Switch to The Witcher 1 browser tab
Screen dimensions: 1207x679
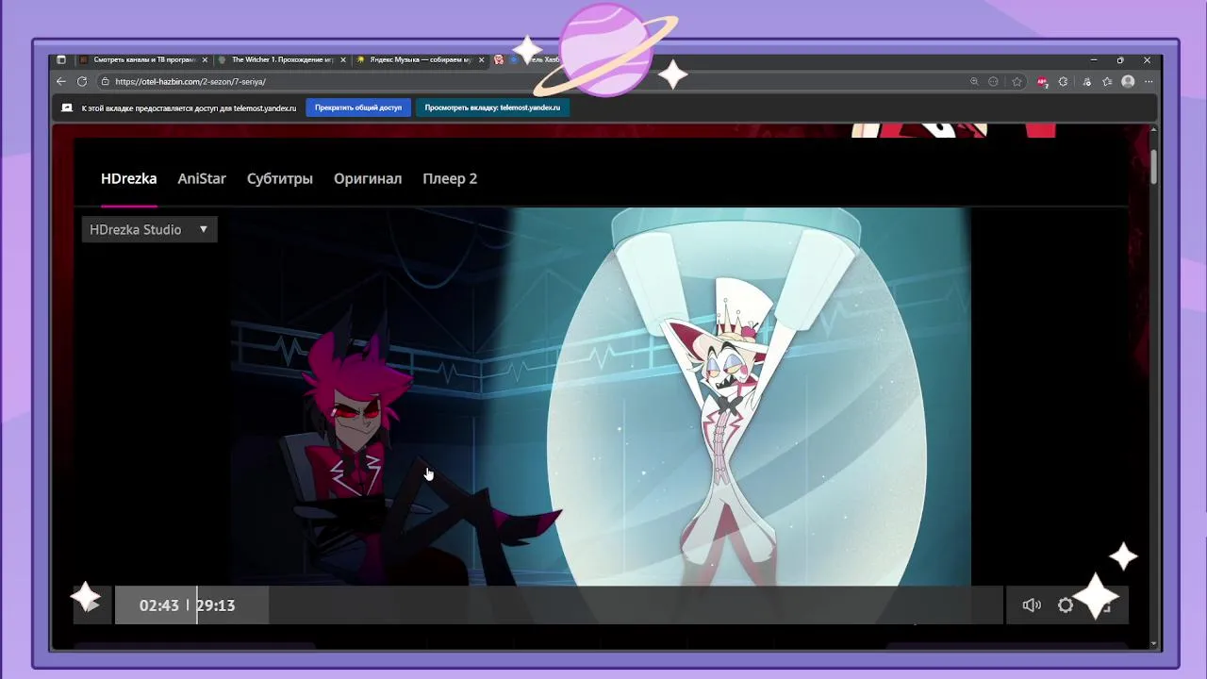tap(280, 59)
